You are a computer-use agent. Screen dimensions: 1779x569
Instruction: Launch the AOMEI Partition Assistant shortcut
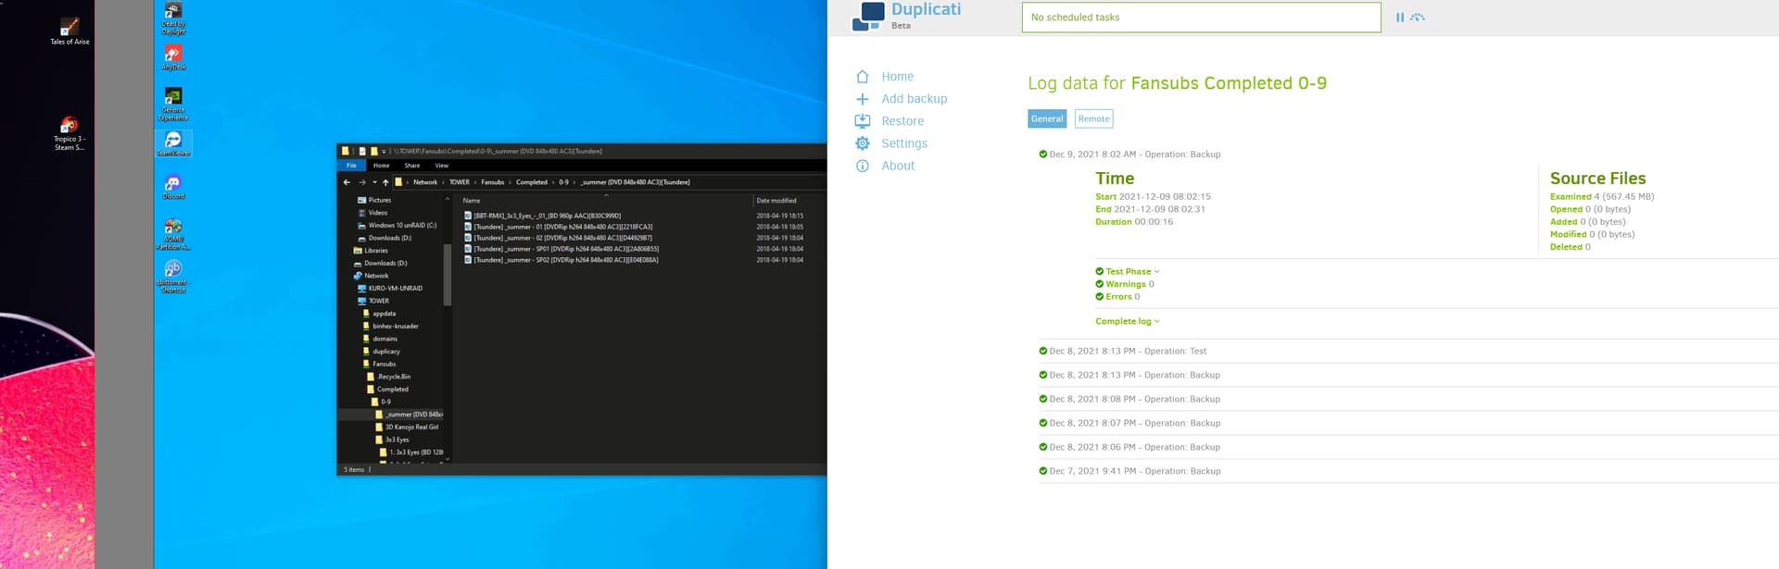point(173,234)
